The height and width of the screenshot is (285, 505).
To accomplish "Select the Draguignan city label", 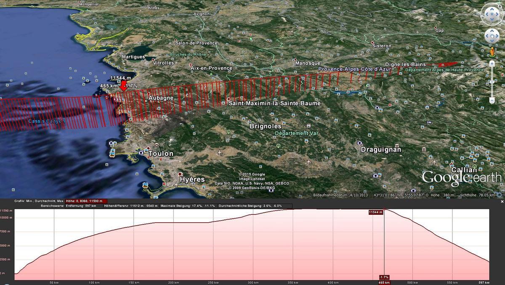I will [380, 150].
